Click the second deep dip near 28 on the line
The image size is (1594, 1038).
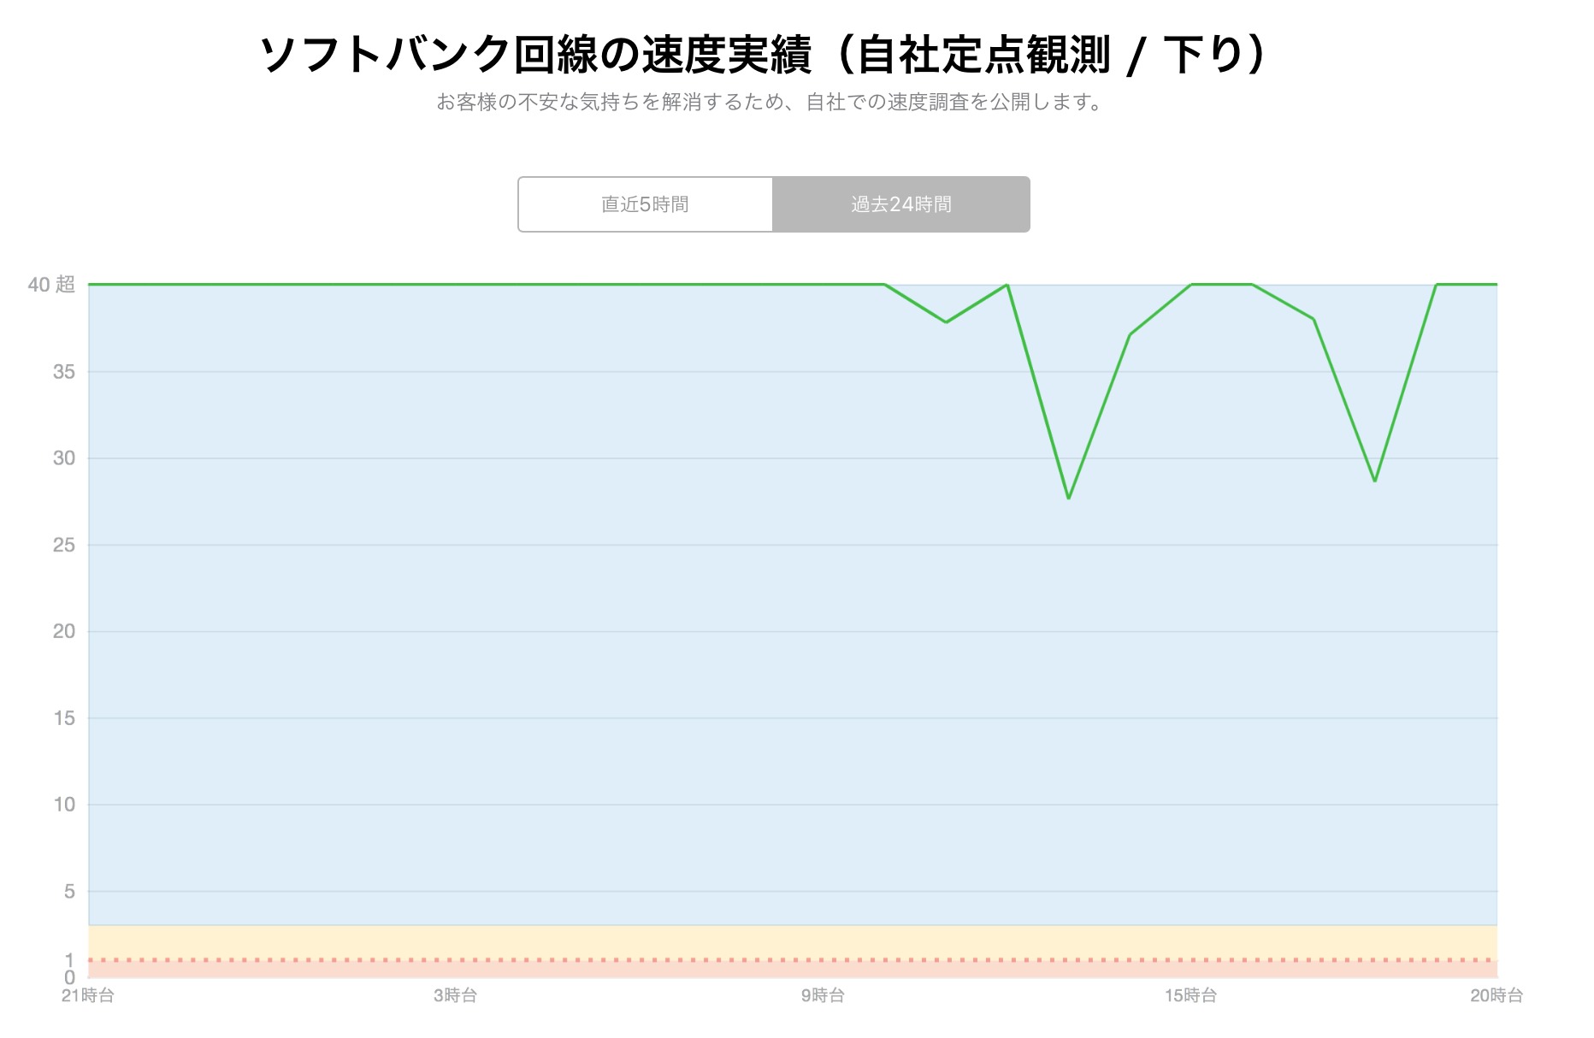click(1375, 481)
